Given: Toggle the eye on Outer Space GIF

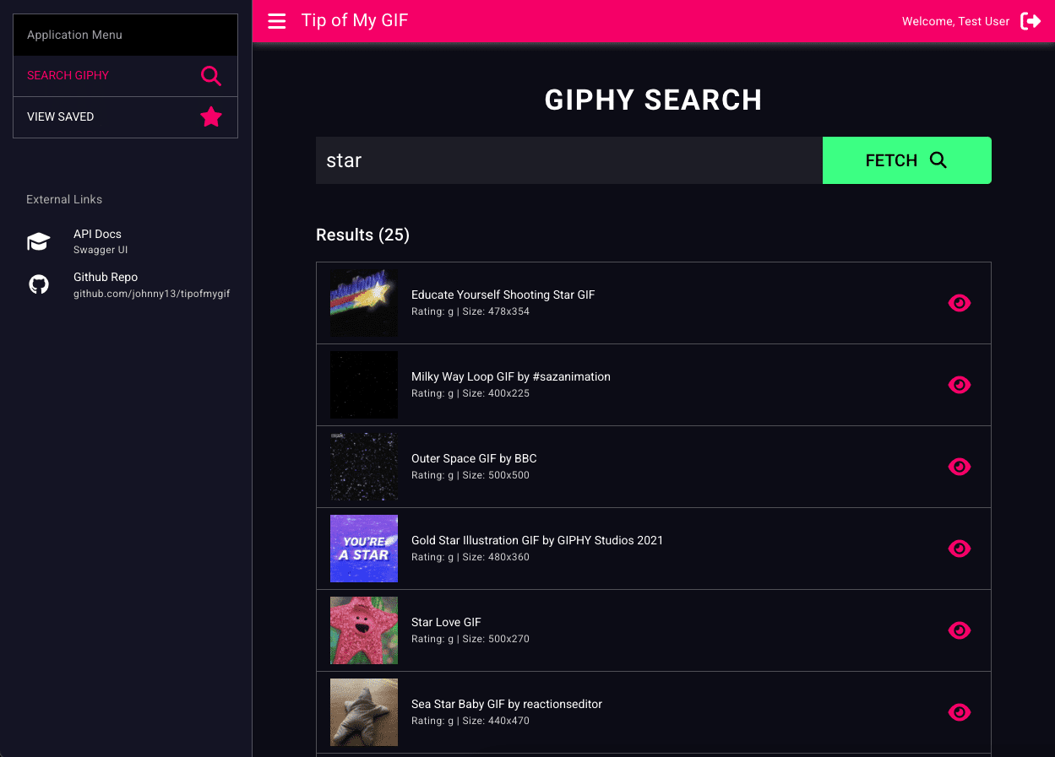Looking at the screenshot, I should (960, 467).
